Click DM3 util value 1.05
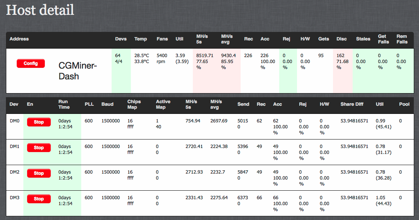This screenshot has width=419, height=220. [380, 198]
